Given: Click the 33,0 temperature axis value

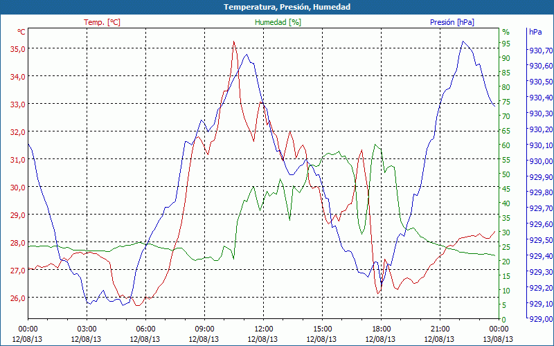Looking at the screenshot, I should click(18, 104).
